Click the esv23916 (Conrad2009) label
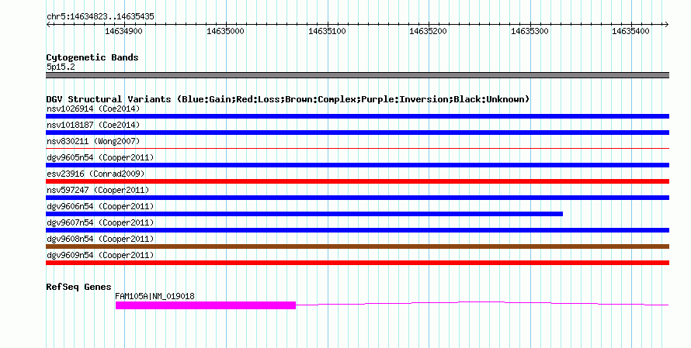This screenshot has height=348, width=691. (95, 174)
